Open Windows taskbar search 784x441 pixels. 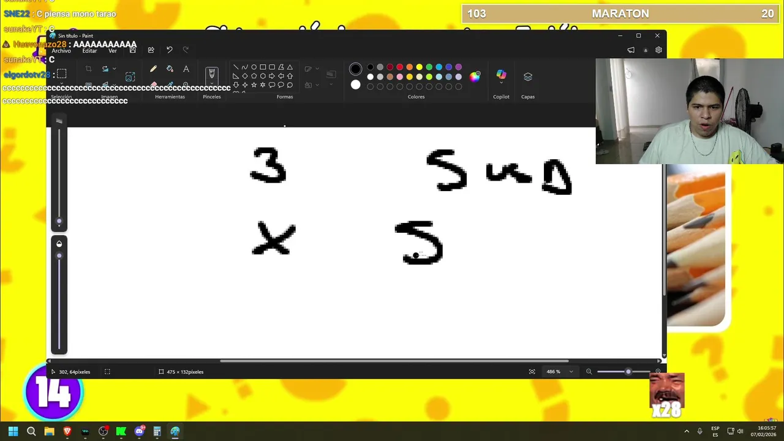tap(31, 431)
